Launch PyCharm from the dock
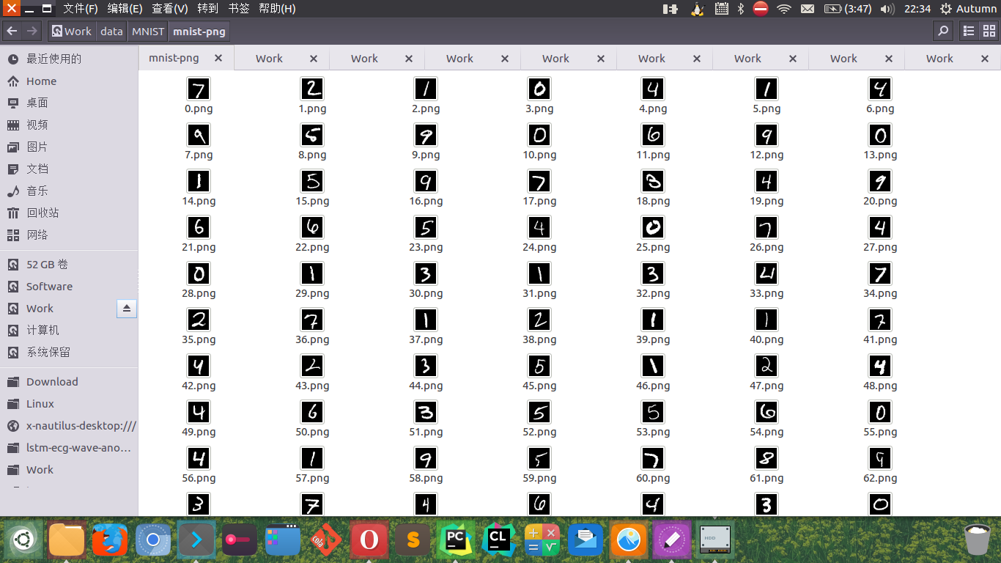Screen dimensions: 1001x563 click(x=456, y=541)
